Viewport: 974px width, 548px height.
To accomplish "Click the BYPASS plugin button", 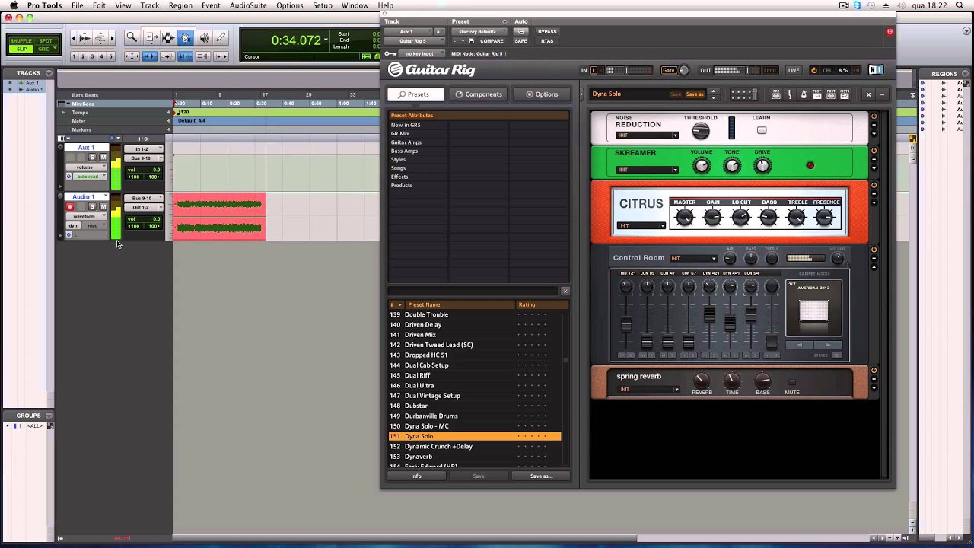I will pyautogui.click(x=547, y=32).
